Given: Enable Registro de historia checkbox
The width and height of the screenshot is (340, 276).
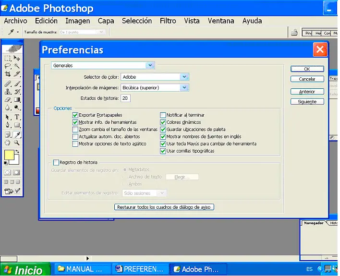Looking at the screenshot, I should [56, 162].
